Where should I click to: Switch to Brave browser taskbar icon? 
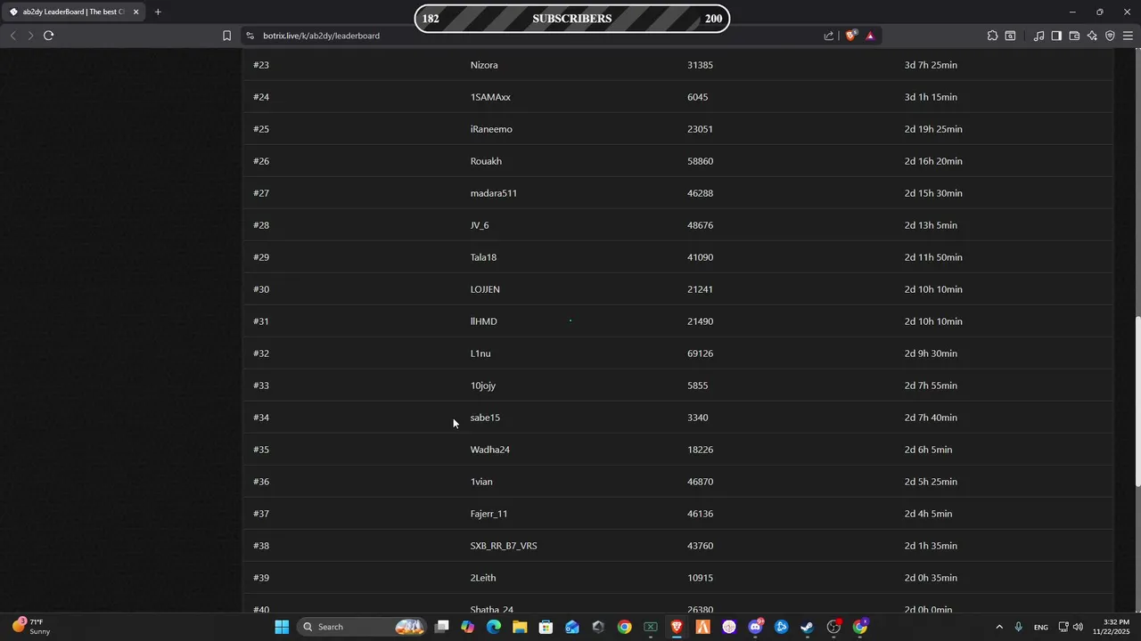677,627
